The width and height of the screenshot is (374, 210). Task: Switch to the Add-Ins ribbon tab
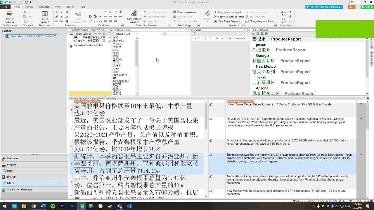click(x=70, y=7)
